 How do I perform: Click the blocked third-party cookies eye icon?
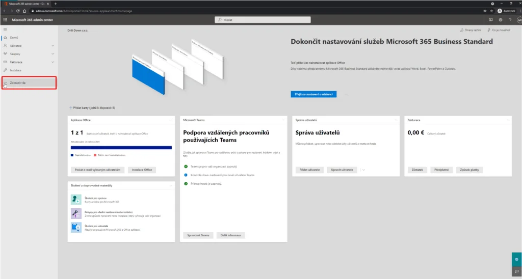pos(485,11)
